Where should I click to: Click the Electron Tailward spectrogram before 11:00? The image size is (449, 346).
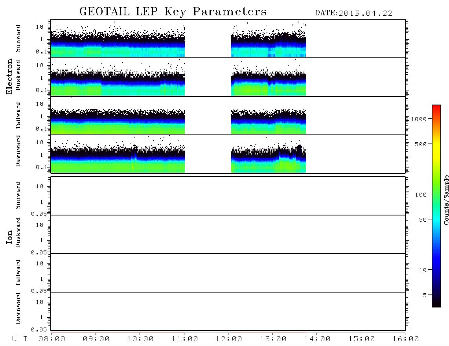[118, 122]
